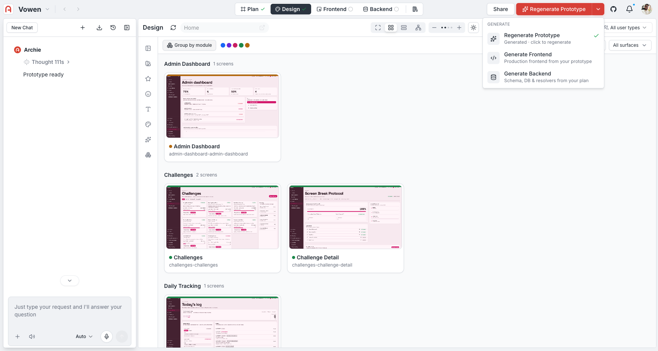This screenshot has width=658, height=351.
Task: Open the Challenges screen thumbnail
Action: click(223, 217)
